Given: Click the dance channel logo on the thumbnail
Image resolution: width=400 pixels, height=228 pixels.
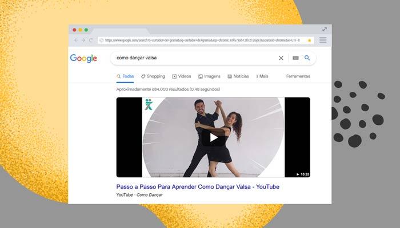Looking at the screenshot, I should click(x=149, y=104).
